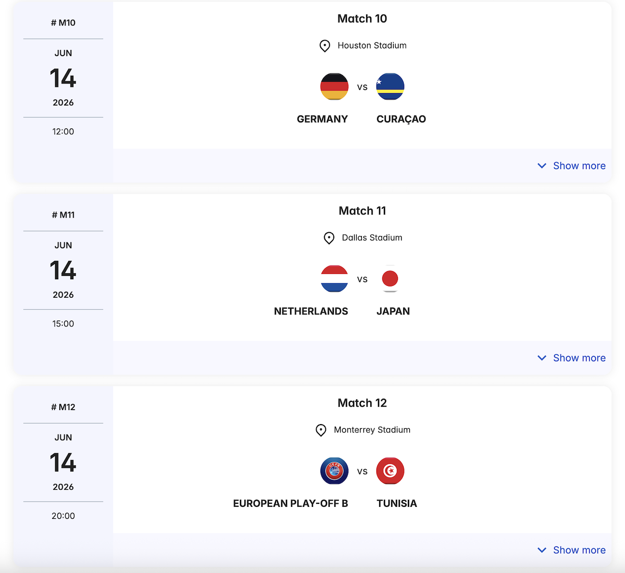Select the NETHERLANDS team name

(311, 311)
